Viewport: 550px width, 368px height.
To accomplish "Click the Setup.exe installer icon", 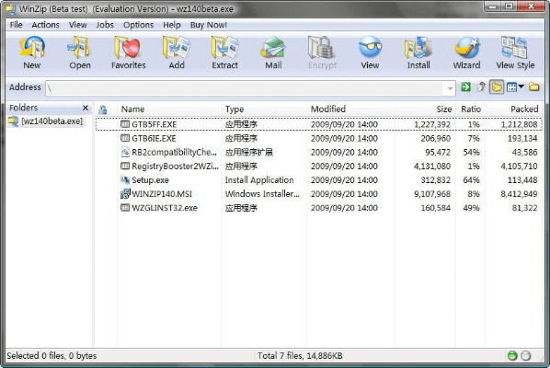I will 125,179.
